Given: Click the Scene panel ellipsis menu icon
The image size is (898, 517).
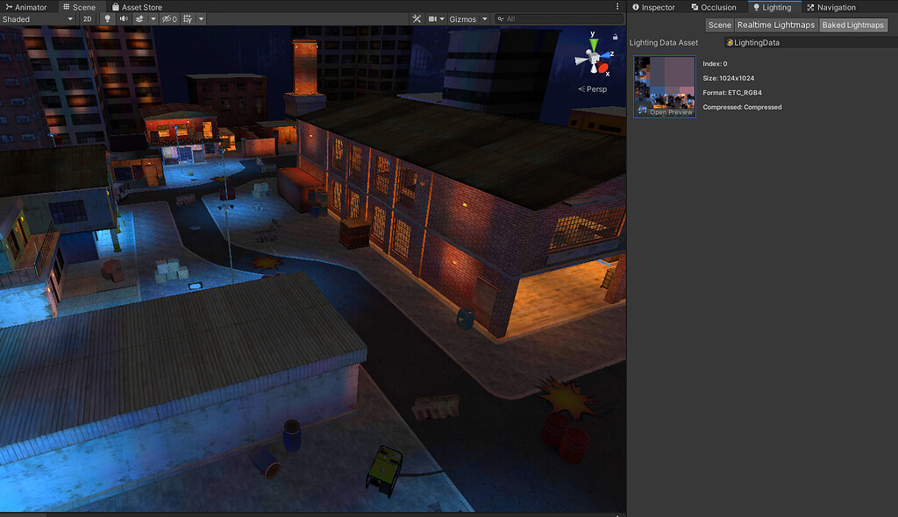Looking at the screenshot, I should pyautogui.click(x=618, y=6).
